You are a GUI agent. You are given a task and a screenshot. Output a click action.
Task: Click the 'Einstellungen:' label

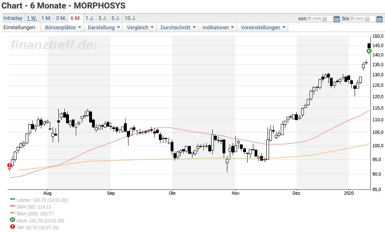[19, 27]
